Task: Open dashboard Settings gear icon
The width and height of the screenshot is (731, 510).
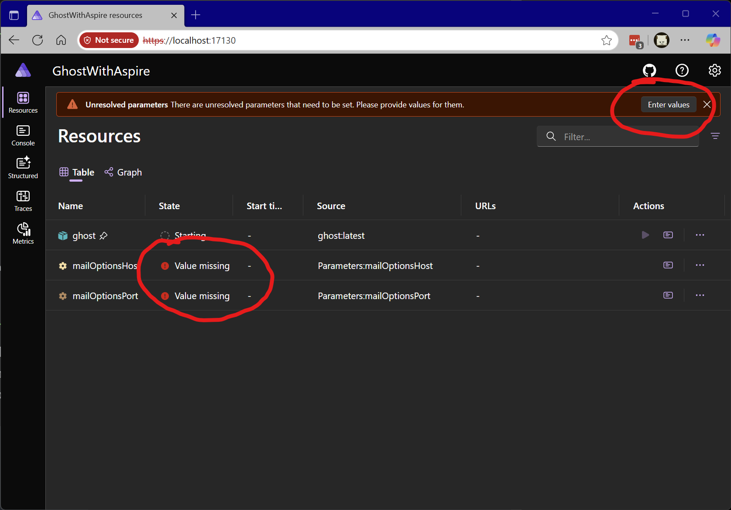Action: pyautogui.click(x=714, y=70)
